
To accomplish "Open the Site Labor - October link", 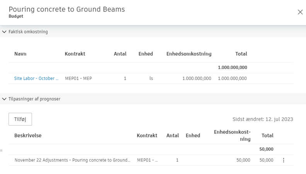I will pos(36,79).
